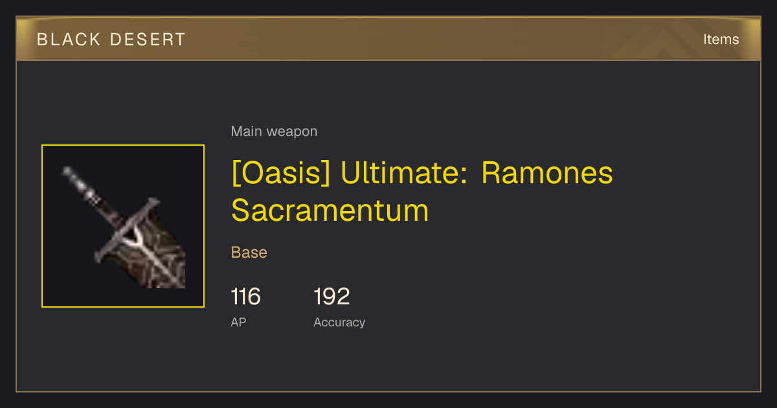The height and width of the screenshot is (408, 777).
Task: Click the [Oasis] prefix in the item name
Action: click(x=282, y=174)
